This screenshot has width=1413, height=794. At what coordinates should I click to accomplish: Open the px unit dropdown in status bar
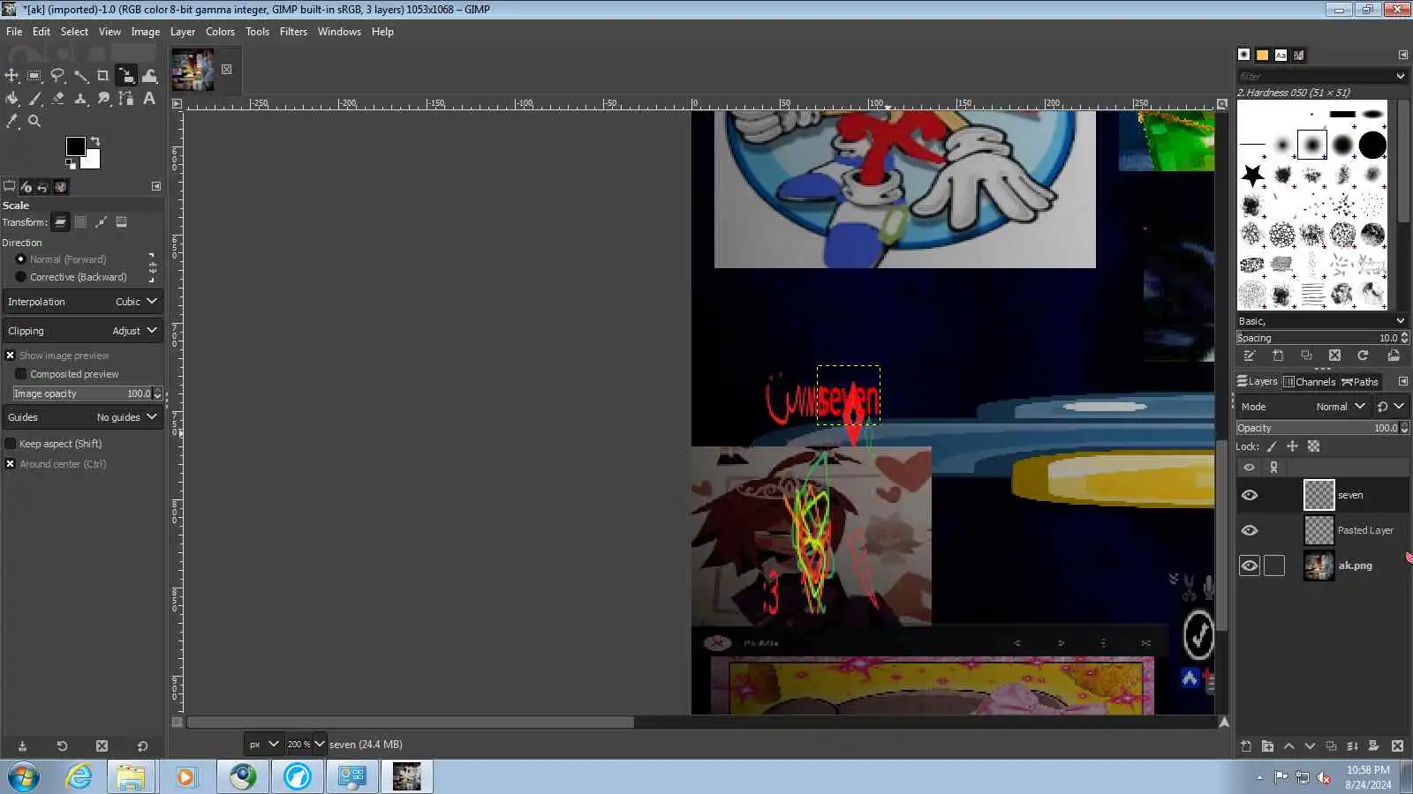263,745
